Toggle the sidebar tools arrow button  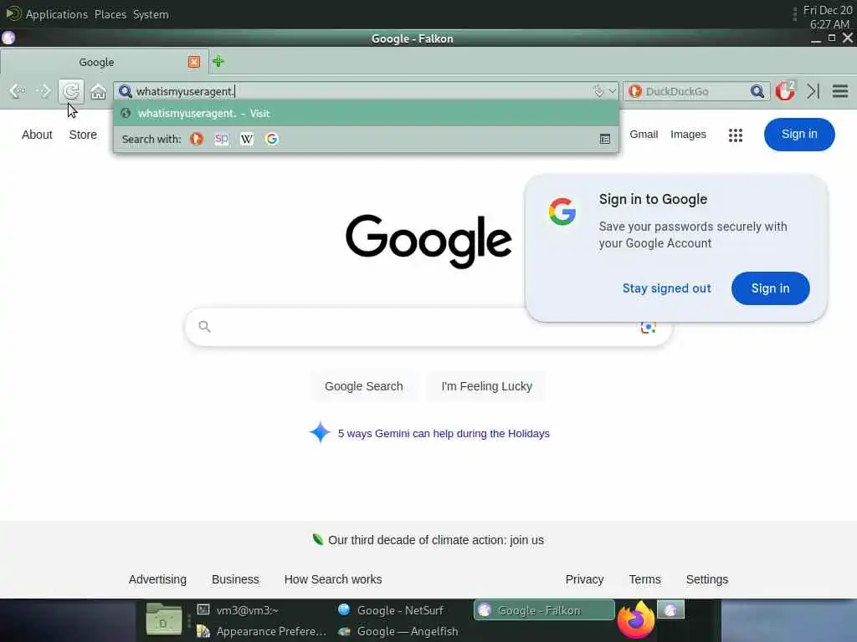pos(813,91)
